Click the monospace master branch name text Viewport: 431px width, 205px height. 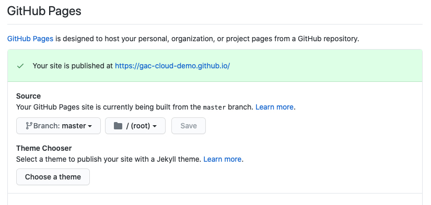pyautogui.click(x=214, y=107)
